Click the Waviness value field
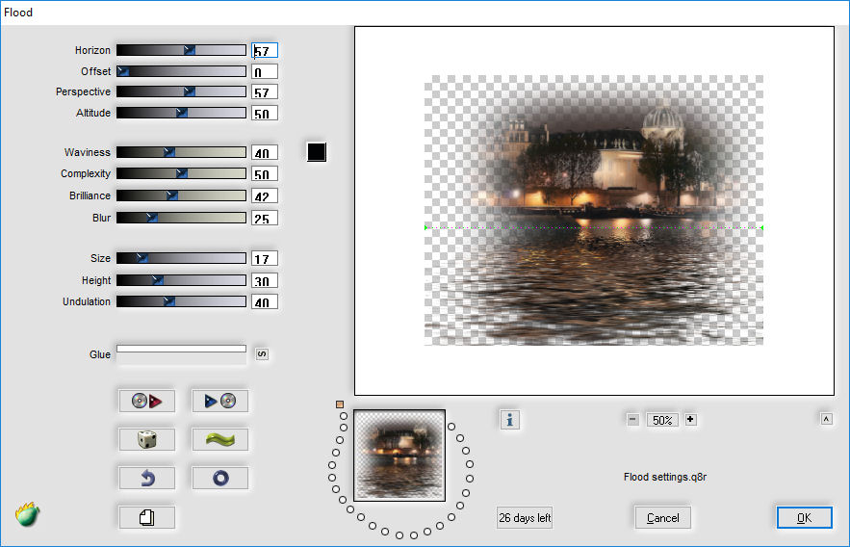The height and width of the screenshot is (547, 850). click(265, 152)
